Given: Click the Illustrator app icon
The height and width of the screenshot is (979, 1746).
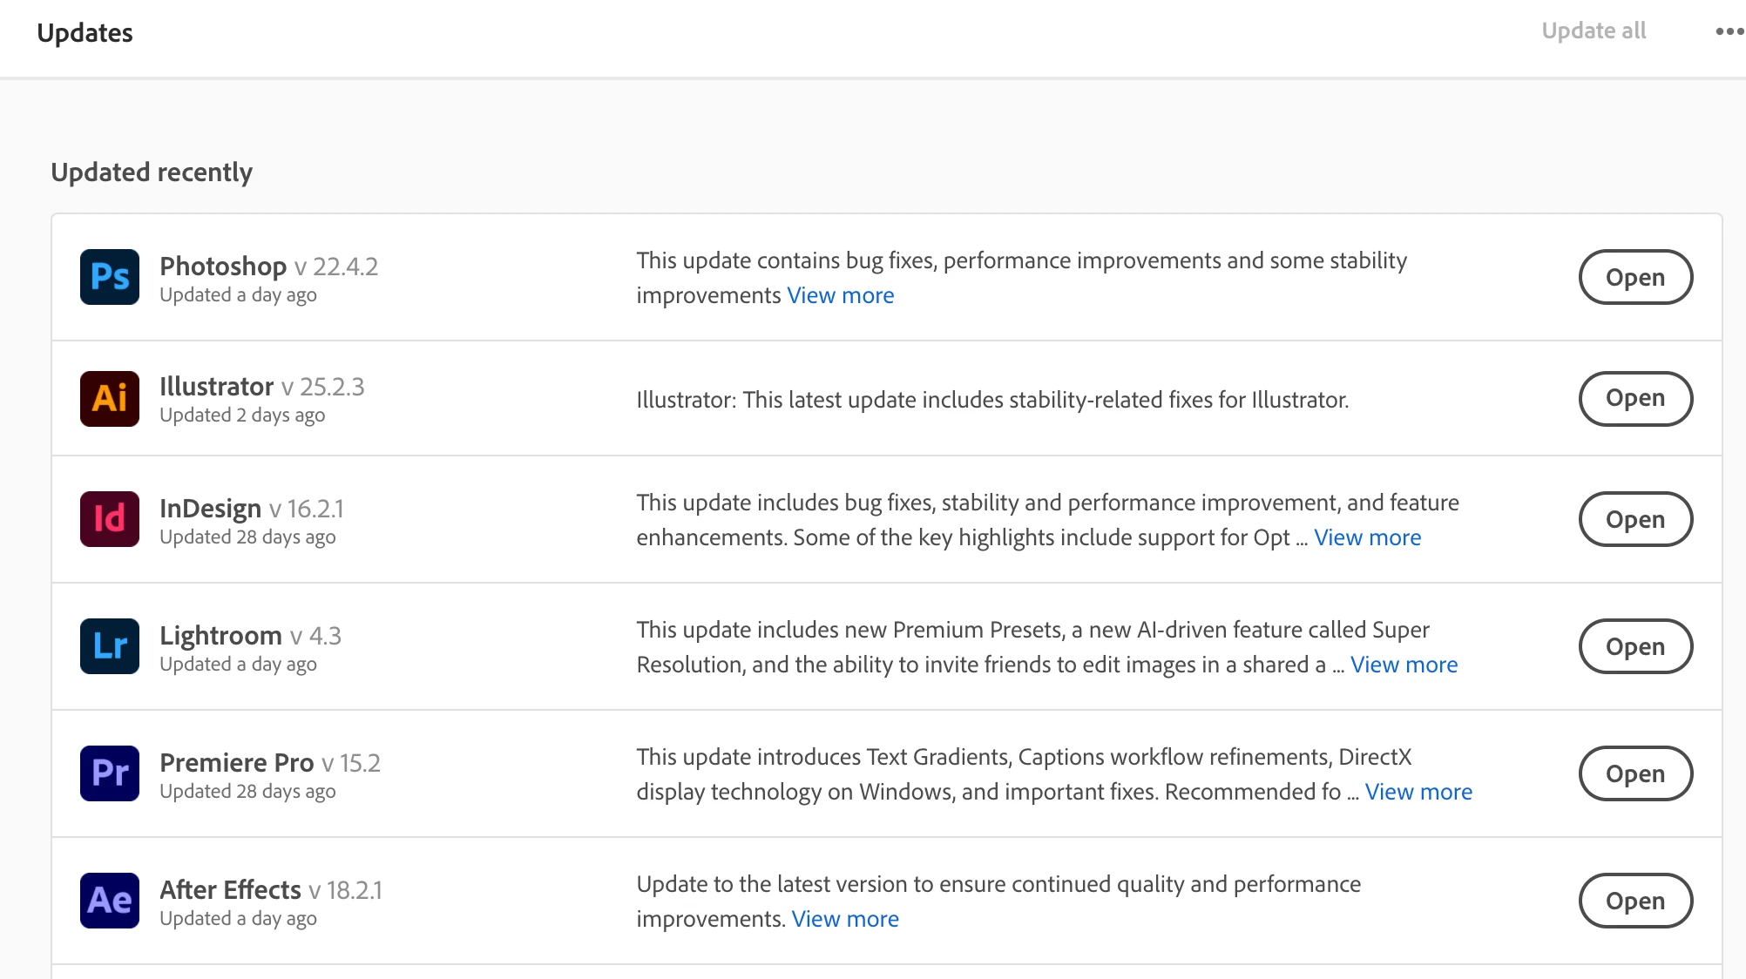Looking at the screenshot, I should [x=110, y=399].
